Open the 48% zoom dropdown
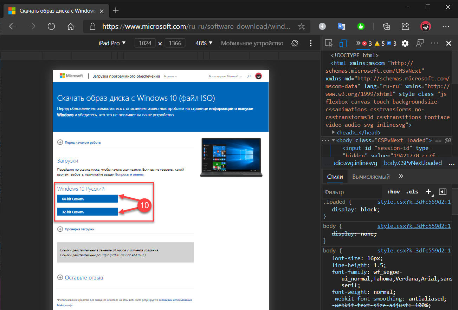 (204, 43)
